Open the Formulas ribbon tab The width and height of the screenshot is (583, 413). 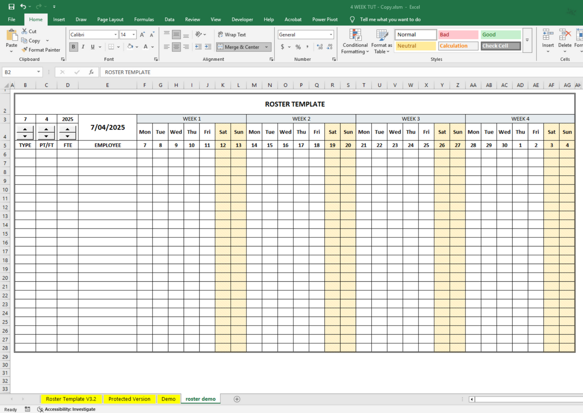coord(144,19)
